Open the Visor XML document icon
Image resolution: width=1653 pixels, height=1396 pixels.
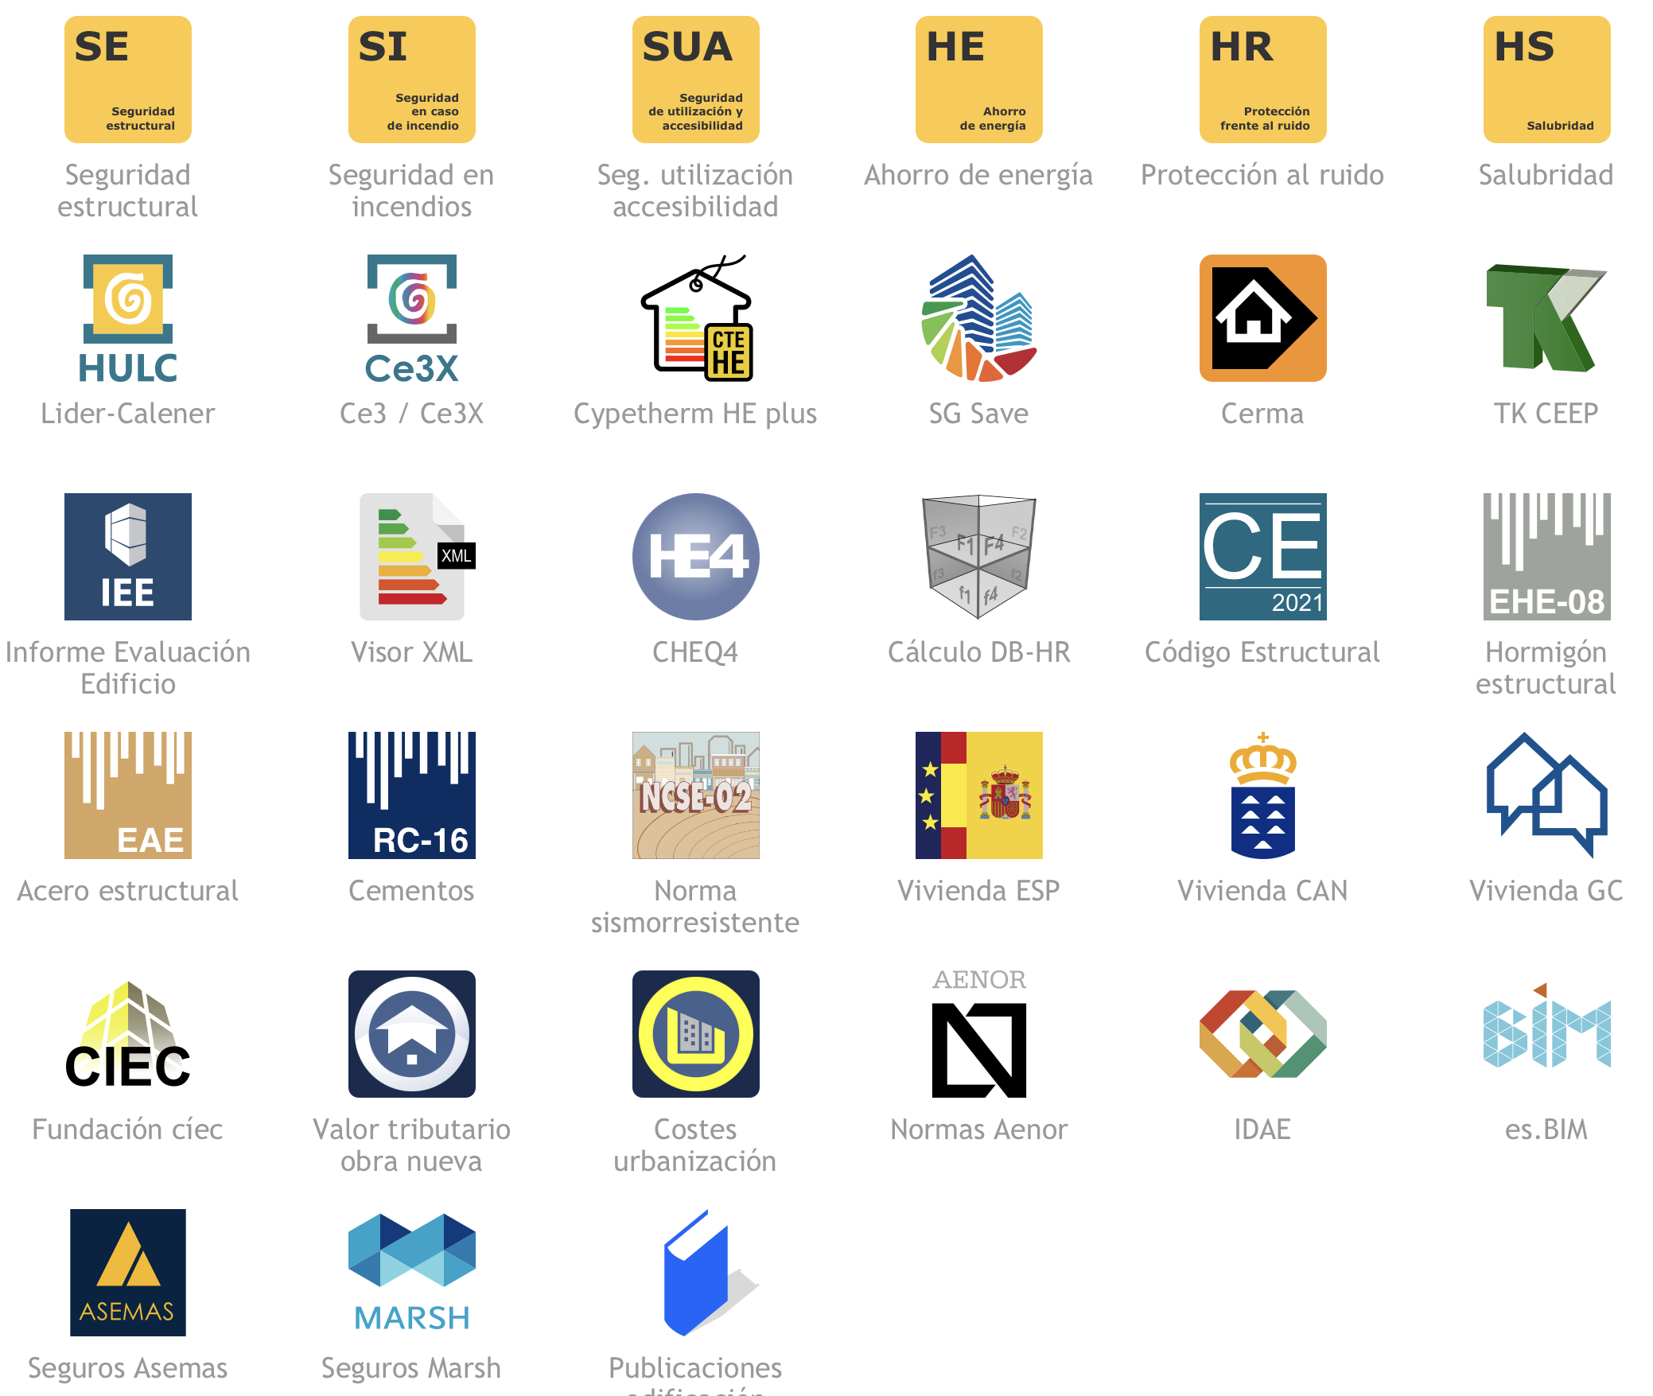pos(411,557)
